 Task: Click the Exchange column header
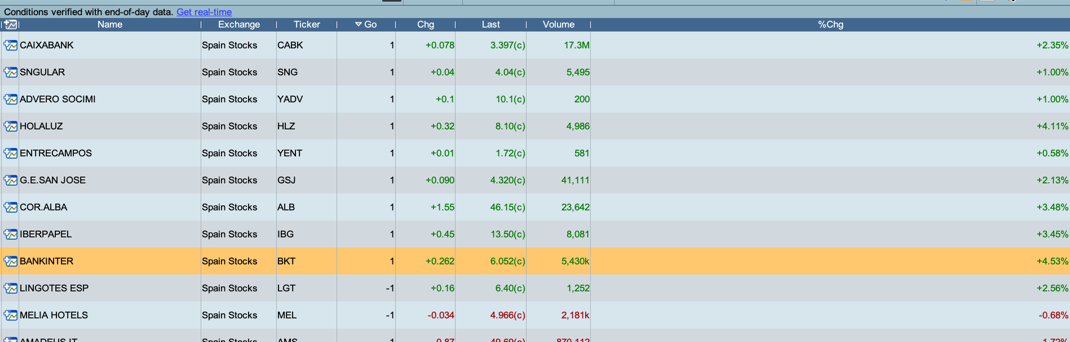(x=239, y=24)
